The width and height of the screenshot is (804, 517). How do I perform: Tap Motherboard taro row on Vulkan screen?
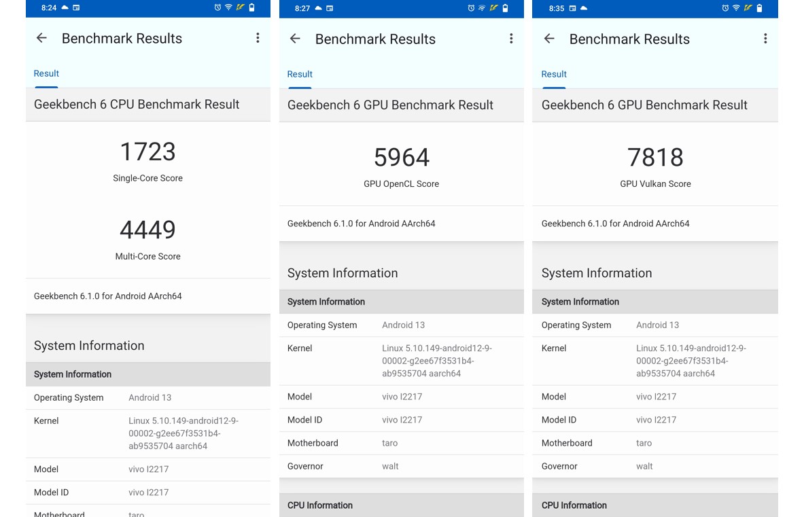click(x=655, y=443)
